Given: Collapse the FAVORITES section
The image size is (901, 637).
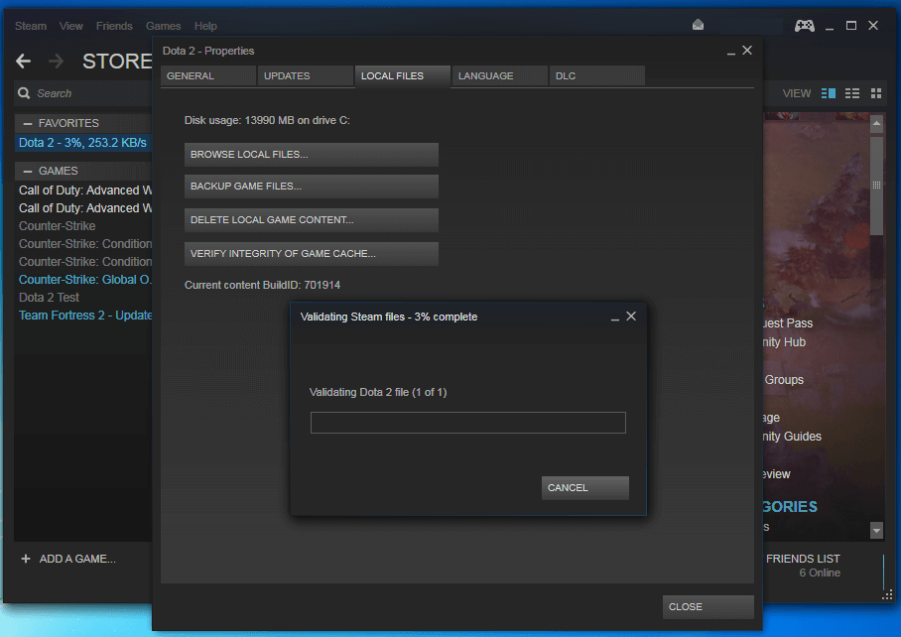Looking at the screenshot, I should tap(27, 123).
